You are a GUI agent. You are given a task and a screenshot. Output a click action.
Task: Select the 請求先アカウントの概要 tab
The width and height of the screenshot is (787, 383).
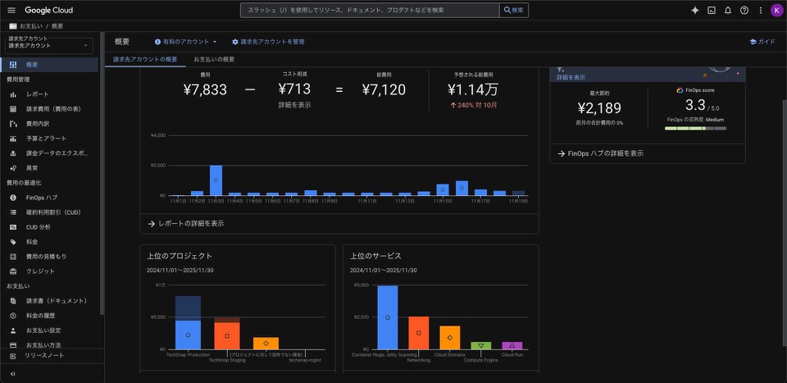pyautogui.click(x=145, y=60)
